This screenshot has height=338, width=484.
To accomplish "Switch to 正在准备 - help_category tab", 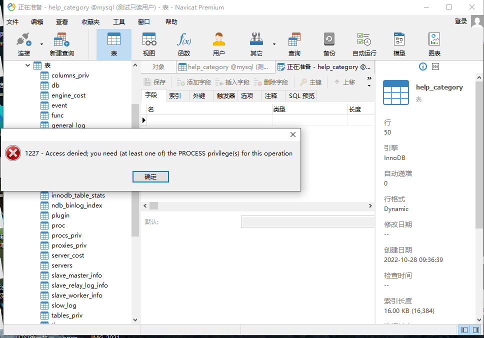I will (324, 67).
